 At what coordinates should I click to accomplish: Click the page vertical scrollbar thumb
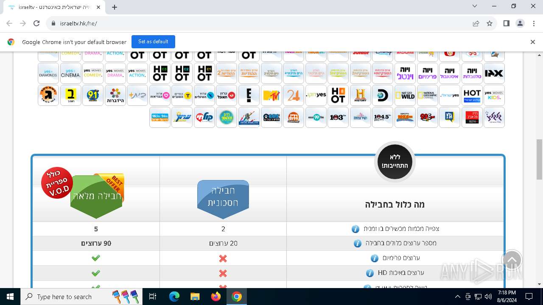click(539, 160)
